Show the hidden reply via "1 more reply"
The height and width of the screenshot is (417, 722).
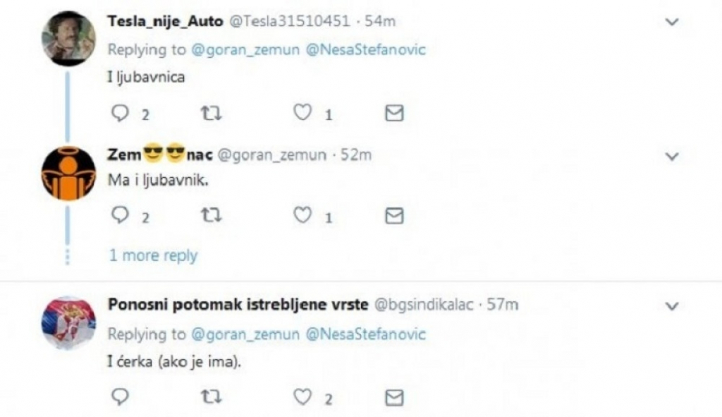coord(152,255)
